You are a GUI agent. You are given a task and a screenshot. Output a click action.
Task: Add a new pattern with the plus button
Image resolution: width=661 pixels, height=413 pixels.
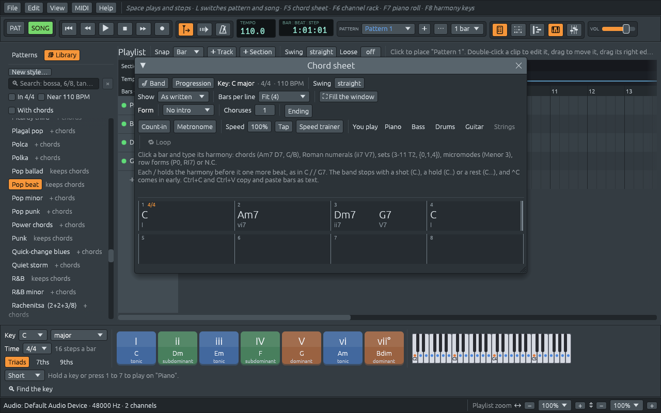click(424, 29)
